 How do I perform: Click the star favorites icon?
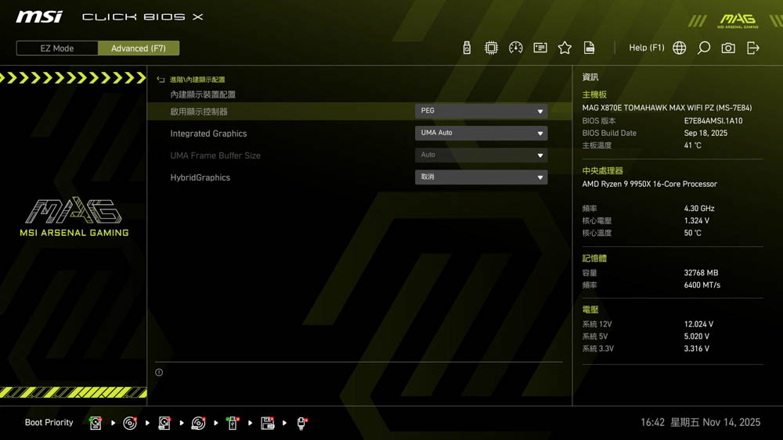coord(565,48)
